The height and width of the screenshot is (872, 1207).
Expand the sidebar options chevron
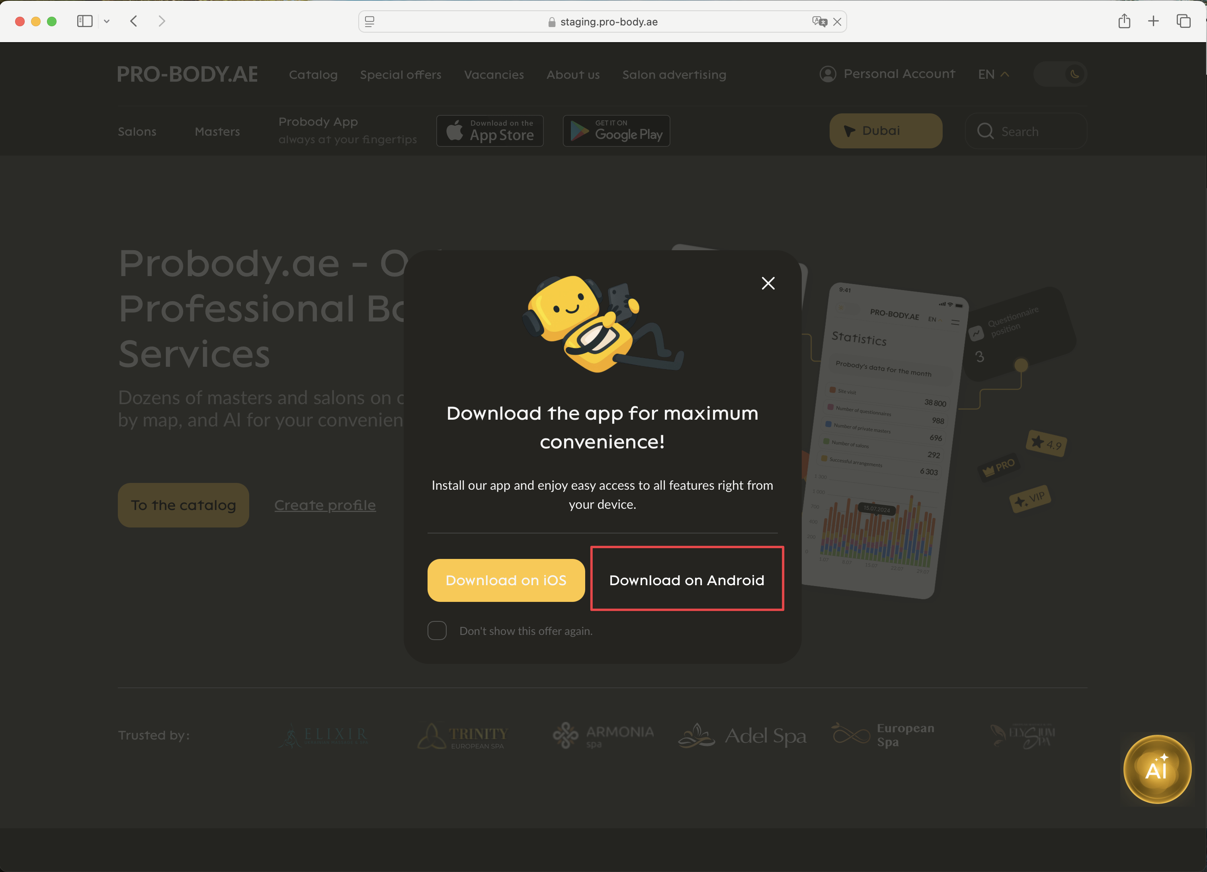106,21
